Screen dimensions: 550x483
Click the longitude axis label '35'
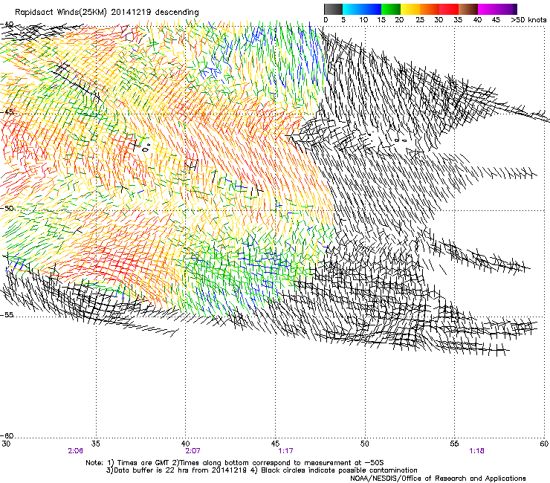tap(96, 444)
